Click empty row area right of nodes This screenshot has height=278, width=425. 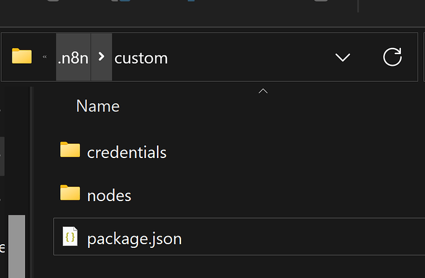coord(277,196)
